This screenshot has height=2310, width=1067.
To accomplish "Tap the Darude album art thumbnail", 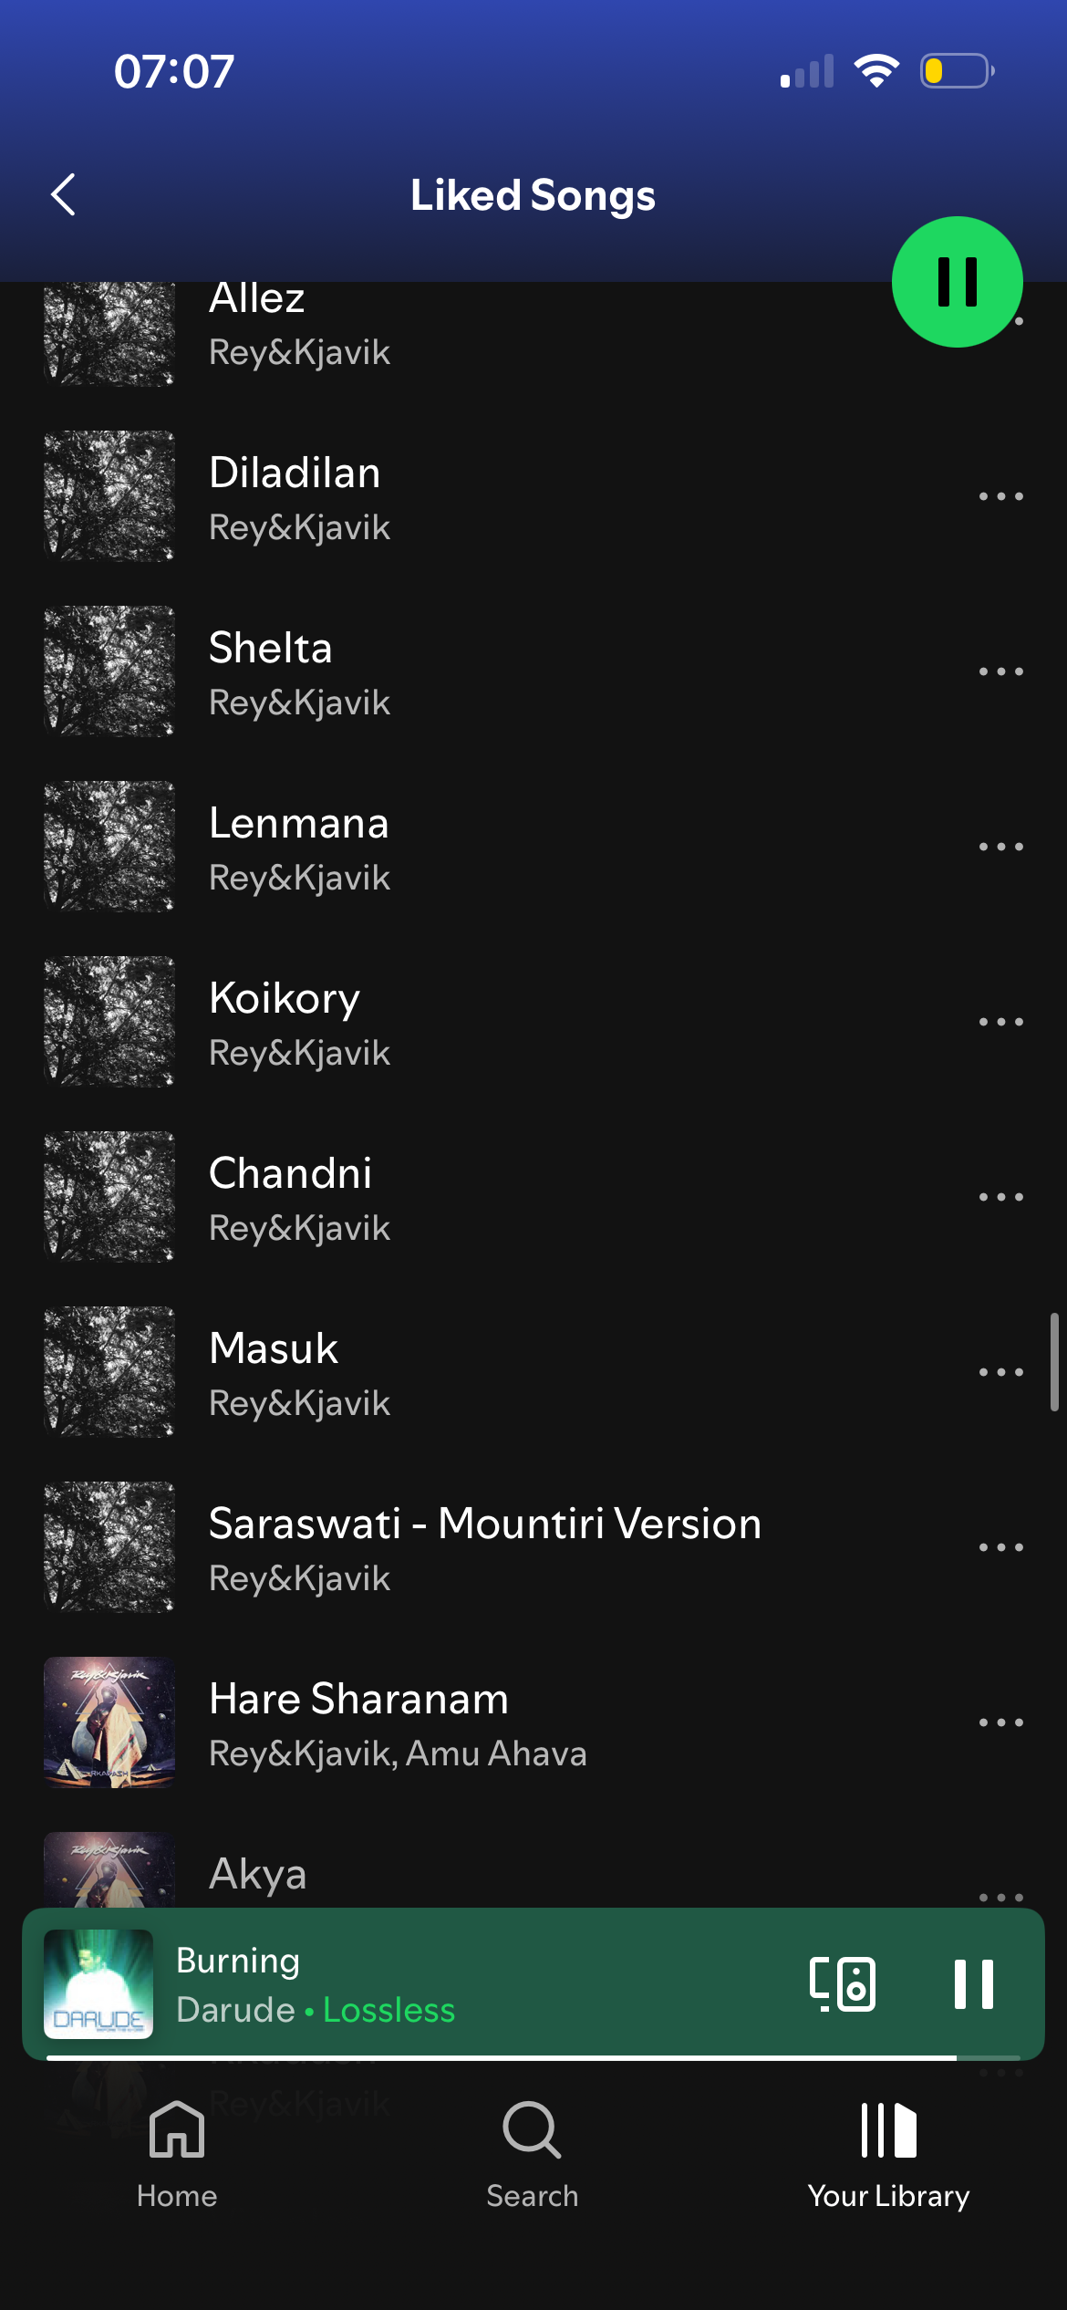I will click(98, 1984).
